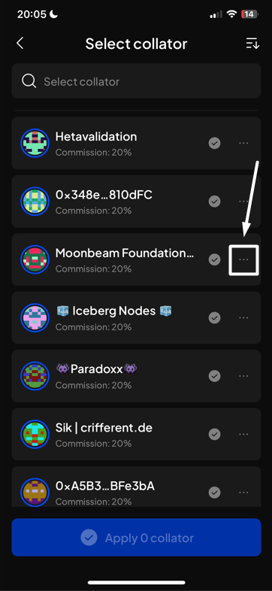Open Hetavalidation identicon avatar
Viewport: 272px width, 591px height.
click(x=35, y=143)
